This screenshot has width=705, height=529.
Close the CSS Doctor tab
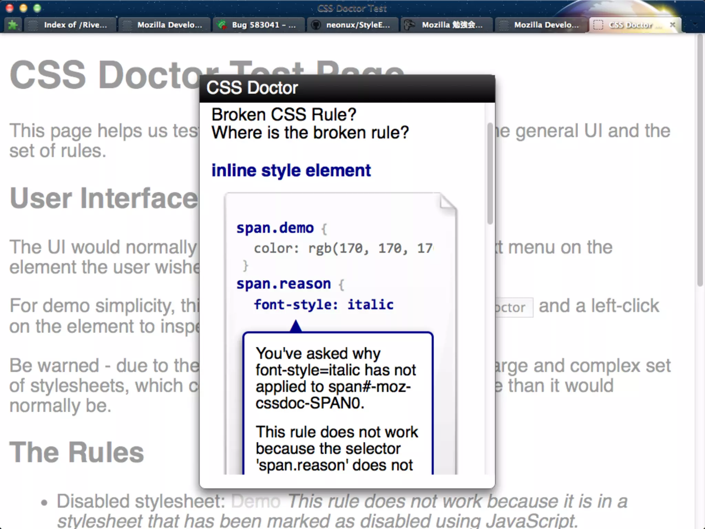[672, 25]
